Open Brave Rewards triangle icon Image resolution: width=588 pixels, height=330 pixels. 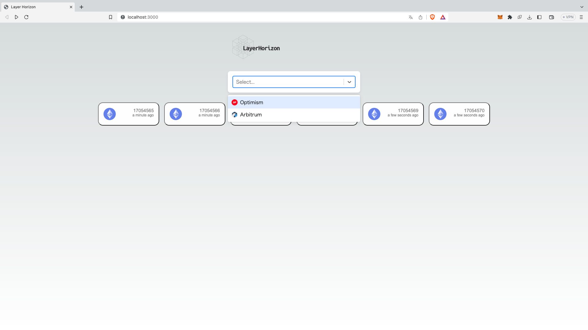coord(443,17)
